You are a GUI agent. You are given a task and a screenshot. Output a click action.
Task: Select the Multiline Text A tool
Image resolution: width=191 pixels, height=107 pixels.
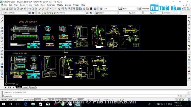tap(2, 77)
